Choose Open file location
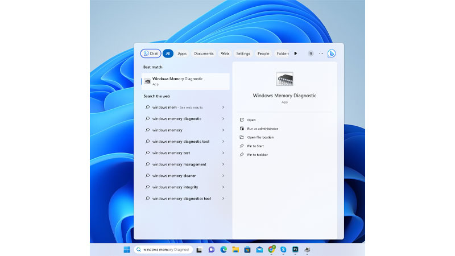Image resolution: width=455 pixels, height=256 pixels. (260, 137)
